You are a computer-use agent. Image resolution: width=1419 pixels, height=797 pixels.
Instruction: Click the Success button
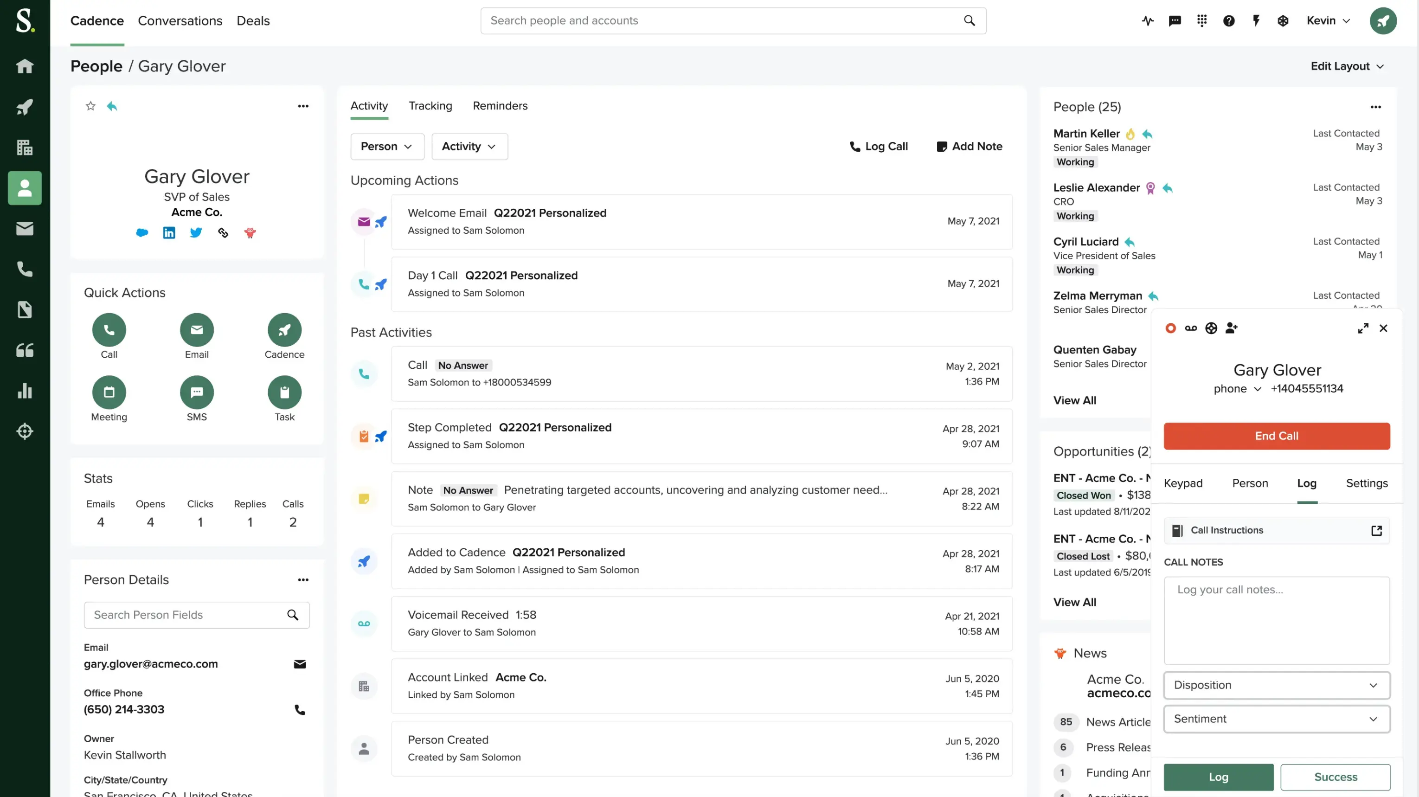(x=1335, y=777)
